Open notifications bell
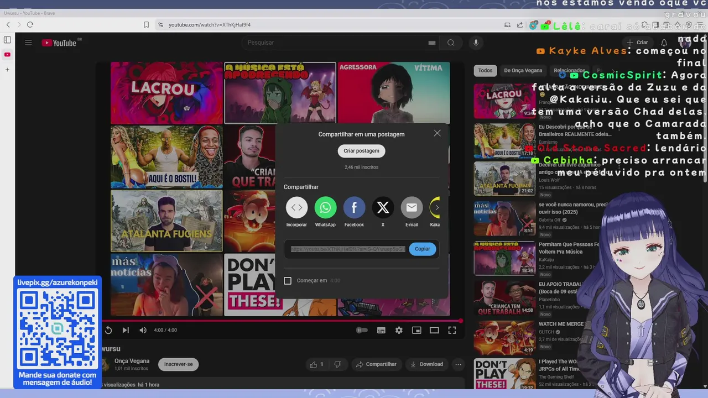This screenshot has width=708, height=398. click(x=664, y=43)
